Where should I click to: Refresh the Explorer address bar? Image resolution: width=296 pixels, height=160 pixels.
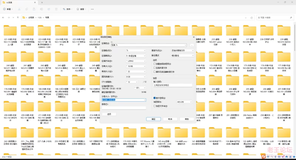point(252,18)
